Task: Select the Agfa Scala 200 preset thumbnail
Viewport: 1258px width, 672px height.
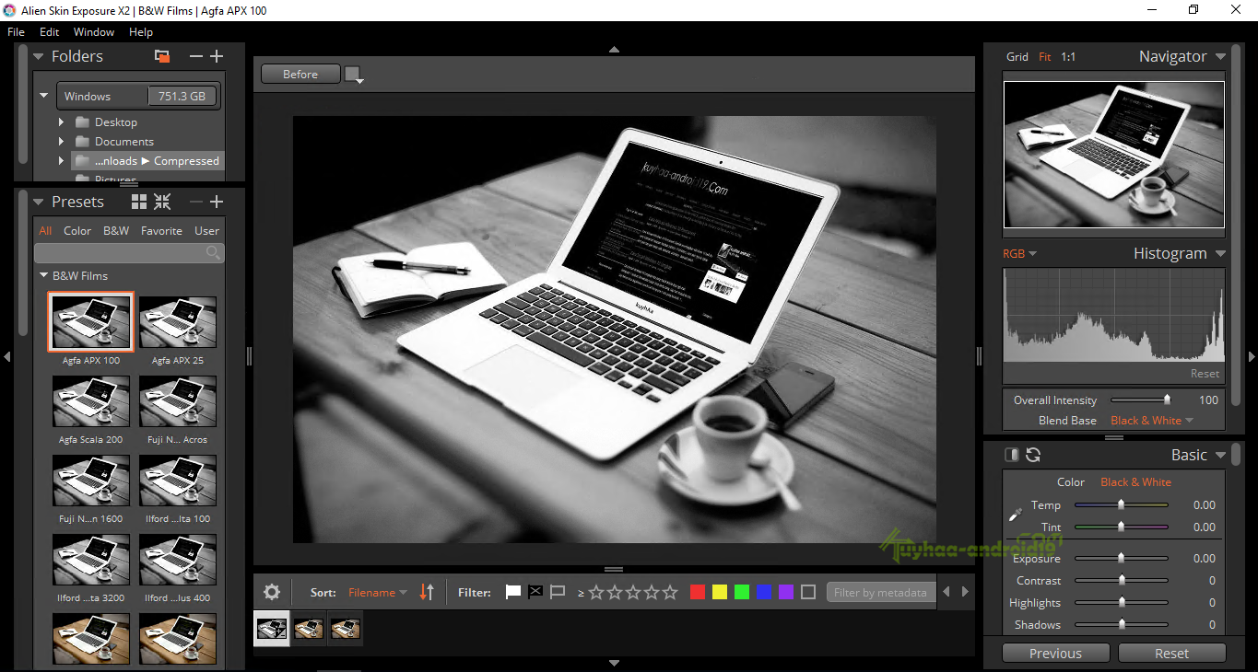Action: tap(90, 401)
